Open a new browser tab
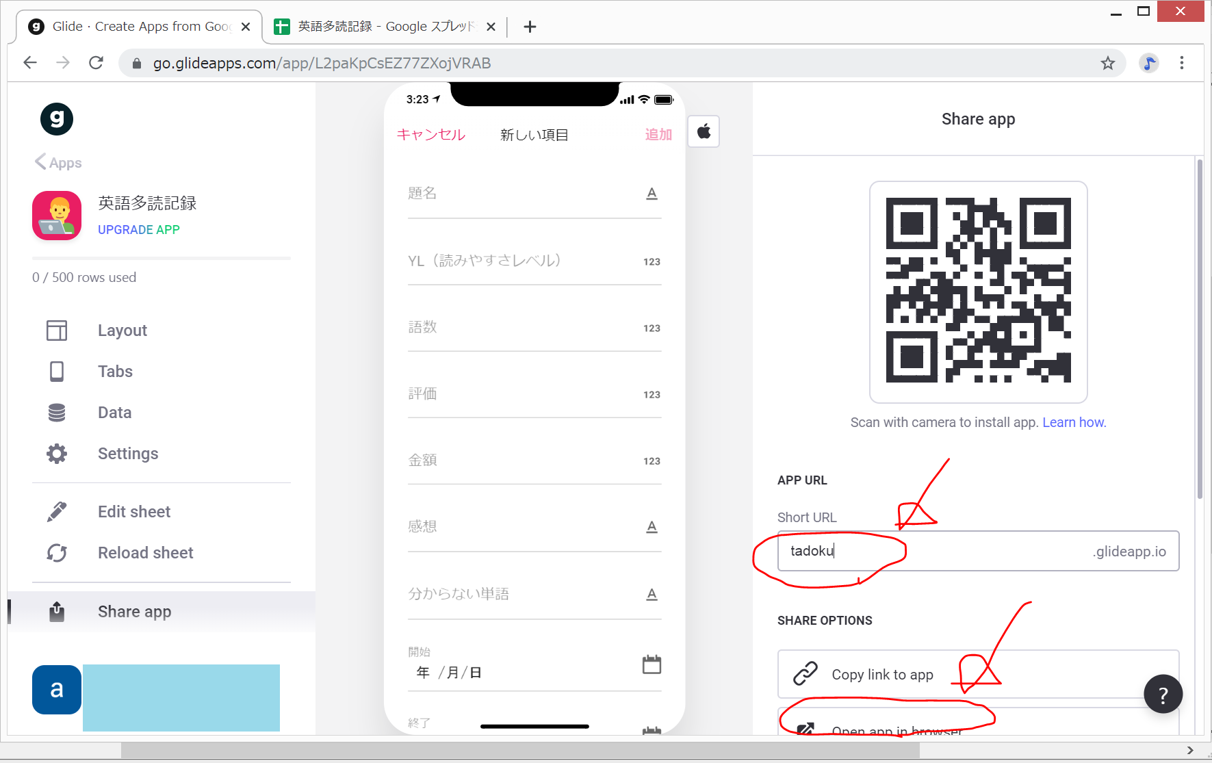The height and width of the screenshot is (763, 1212). point(530,27)
